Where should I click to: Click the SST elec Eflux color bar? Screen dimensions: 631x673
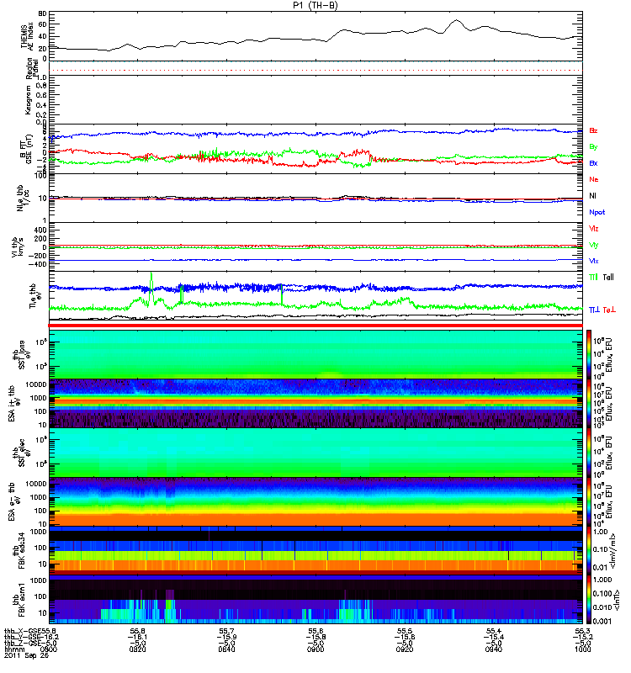click(x=589, y=453)
